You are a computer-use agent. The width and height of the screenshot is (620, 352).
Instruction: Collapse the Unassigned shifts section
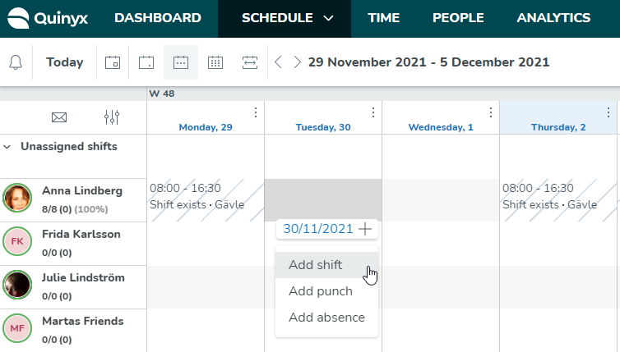[x=7, y=147]
